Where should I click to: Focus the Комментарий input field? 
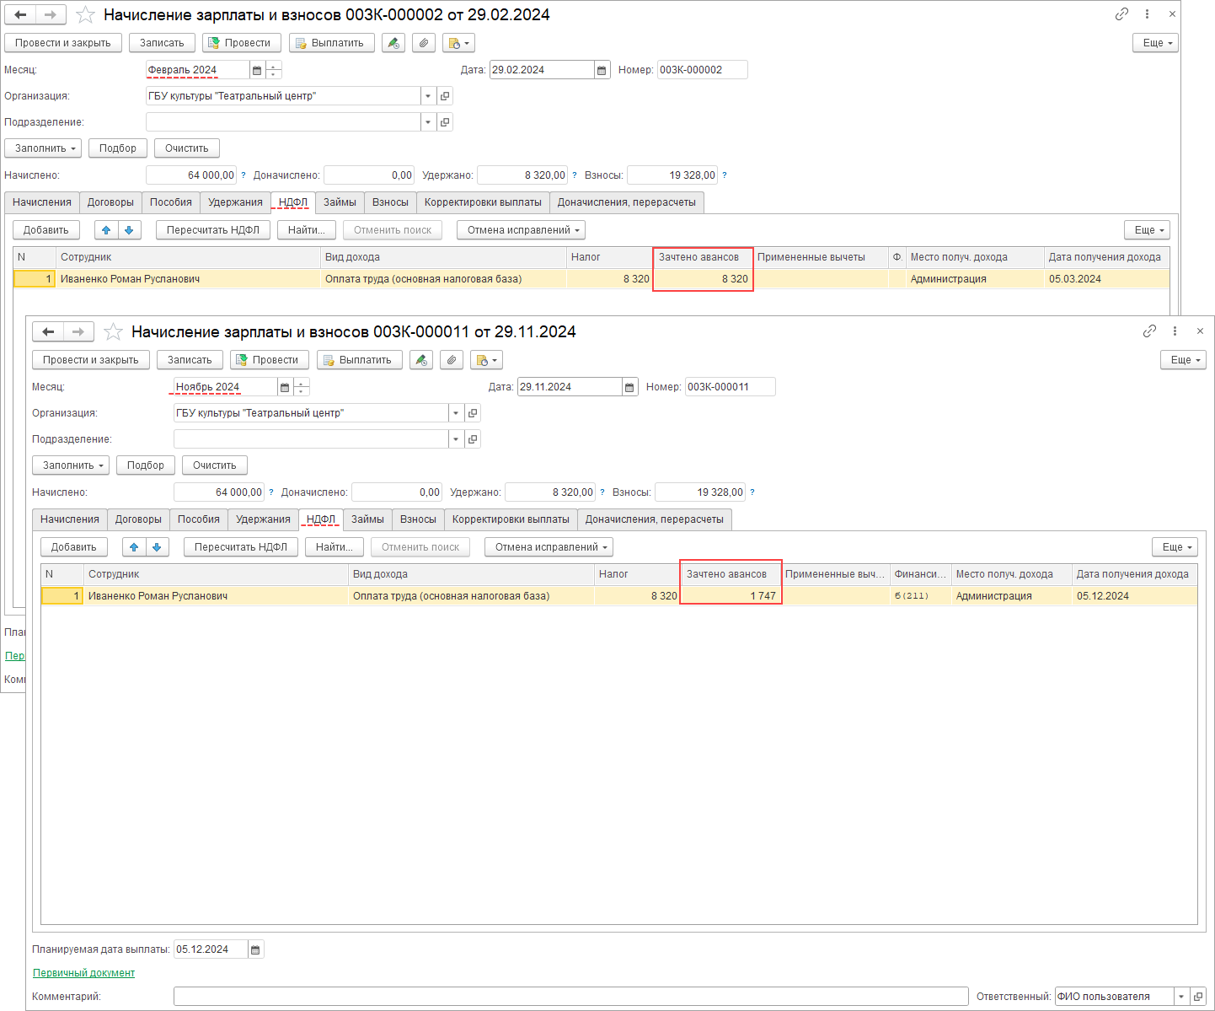tap(570, 997)
